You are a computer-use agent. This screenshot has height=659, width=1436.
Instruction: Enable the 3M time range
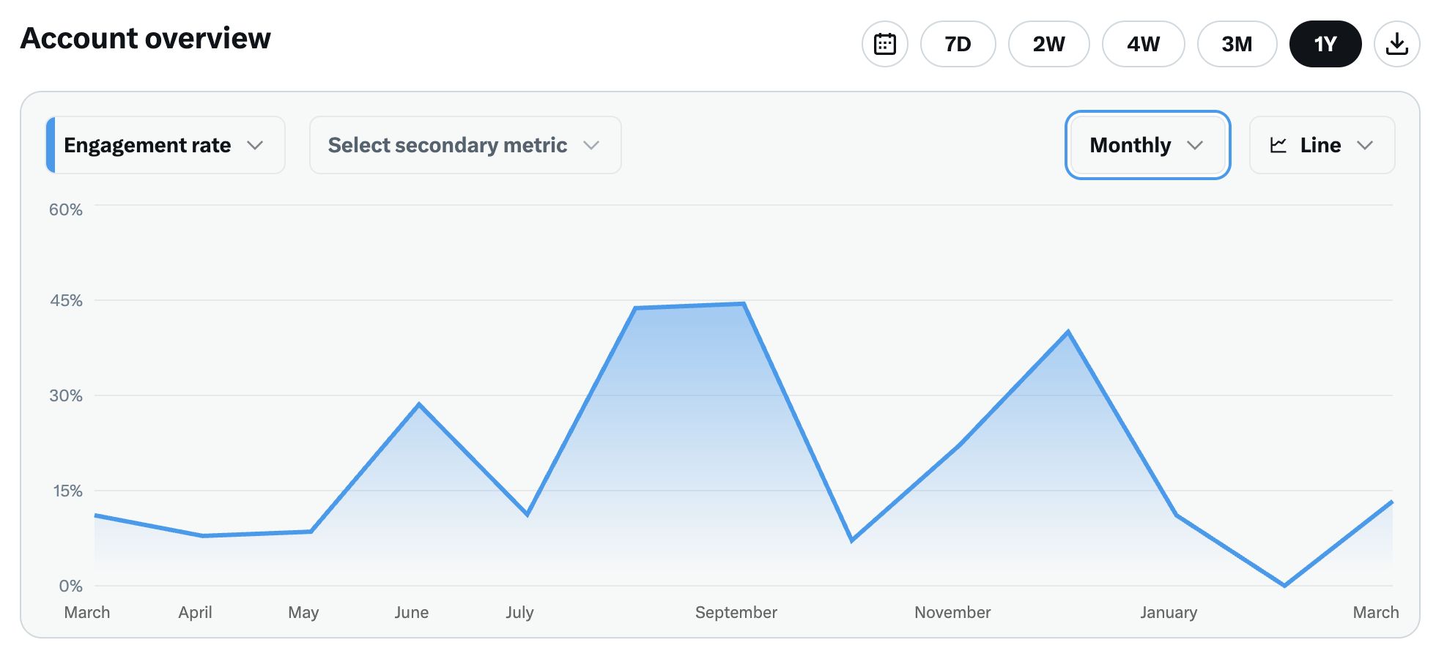(x=1237, y=44)
